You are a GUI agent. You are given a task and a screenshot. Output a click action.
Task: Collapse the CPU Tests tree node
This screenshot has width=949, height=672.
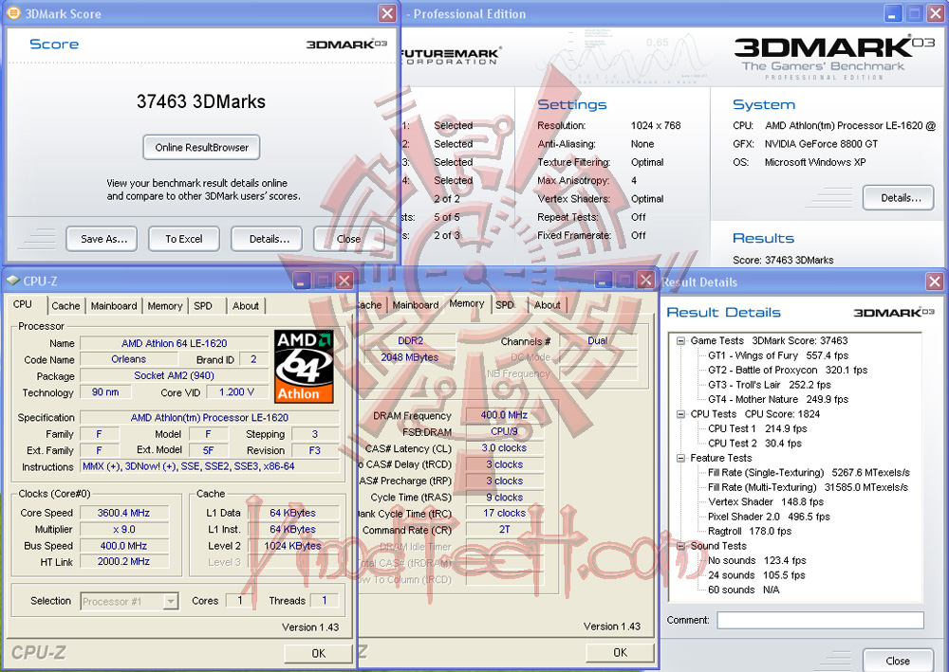680,414
